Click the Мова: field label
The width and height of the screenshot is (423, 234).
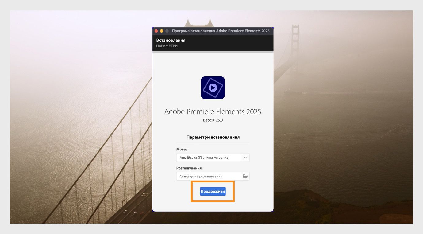coord(182,150)
